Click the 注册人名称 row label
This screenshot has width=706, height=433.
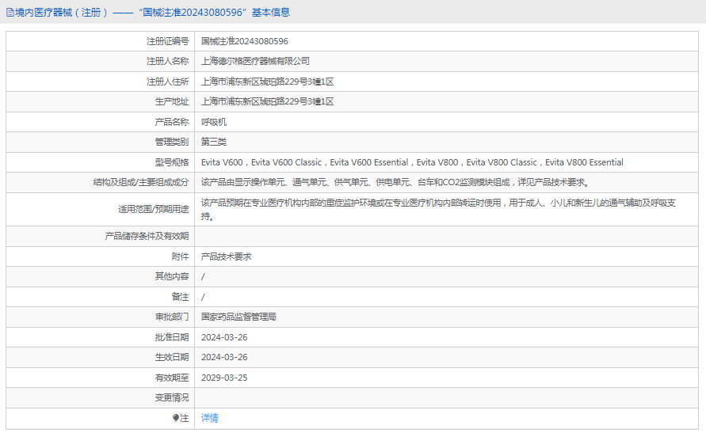(167, 61)
